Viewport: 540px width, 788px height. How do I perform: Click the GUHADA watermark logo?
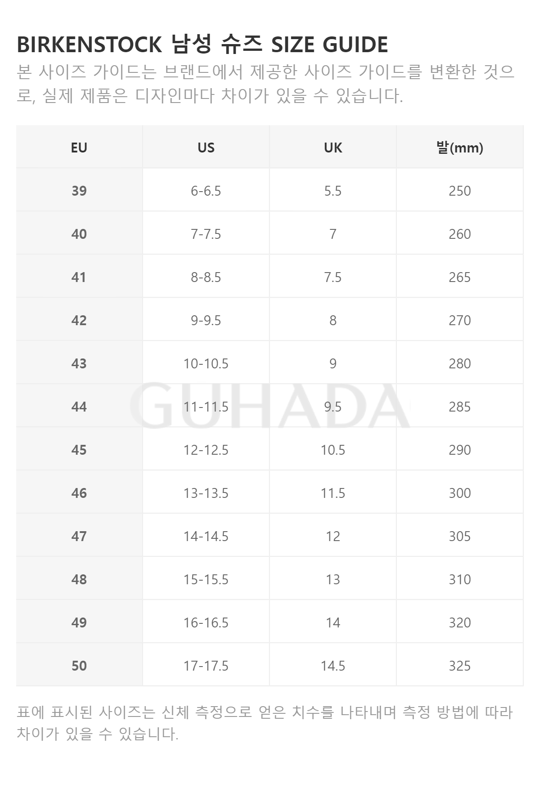[270, 405]
